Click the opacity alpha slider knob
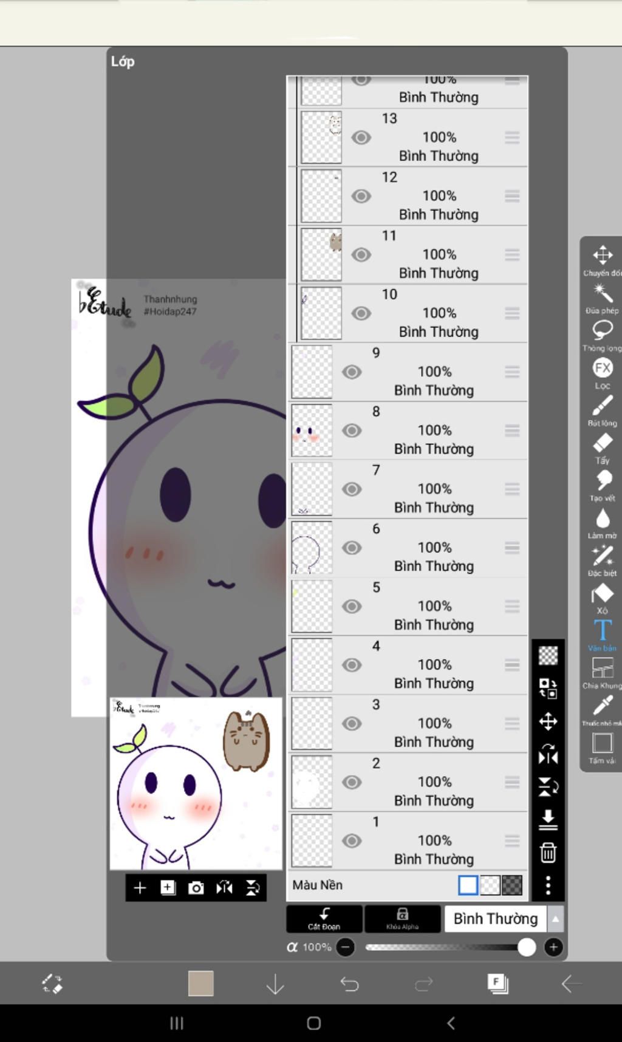 (x=527, y=947)
